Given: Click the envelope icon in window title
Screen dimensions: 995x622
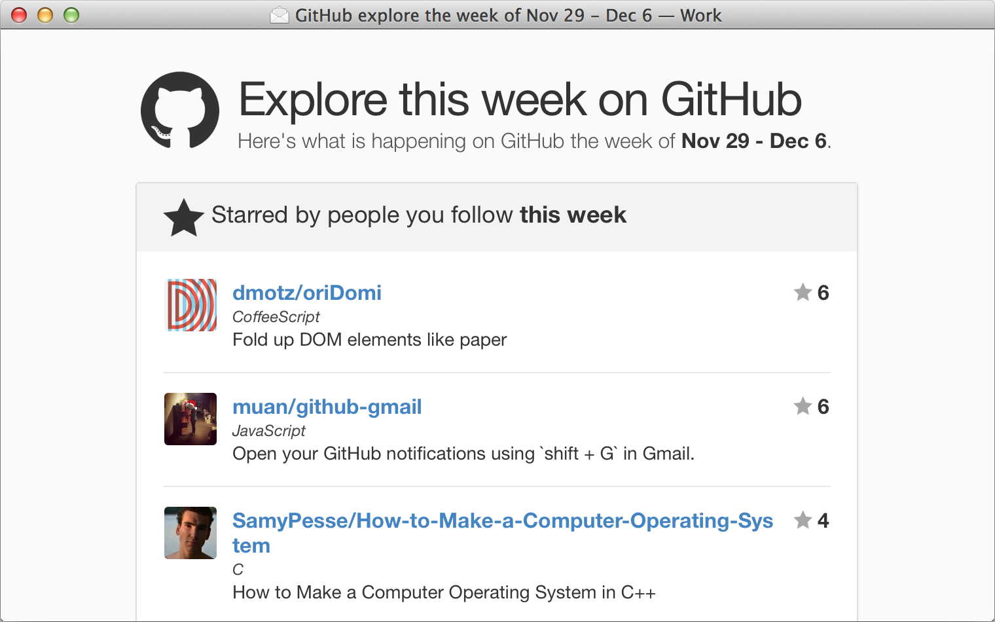Looking at the screenshot, I should click(x=280, y=15).
